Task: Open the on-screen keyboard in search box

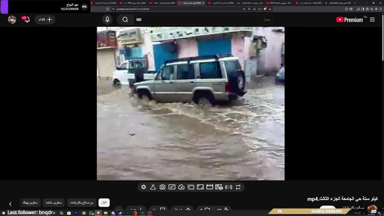Action: click(139, 19)
